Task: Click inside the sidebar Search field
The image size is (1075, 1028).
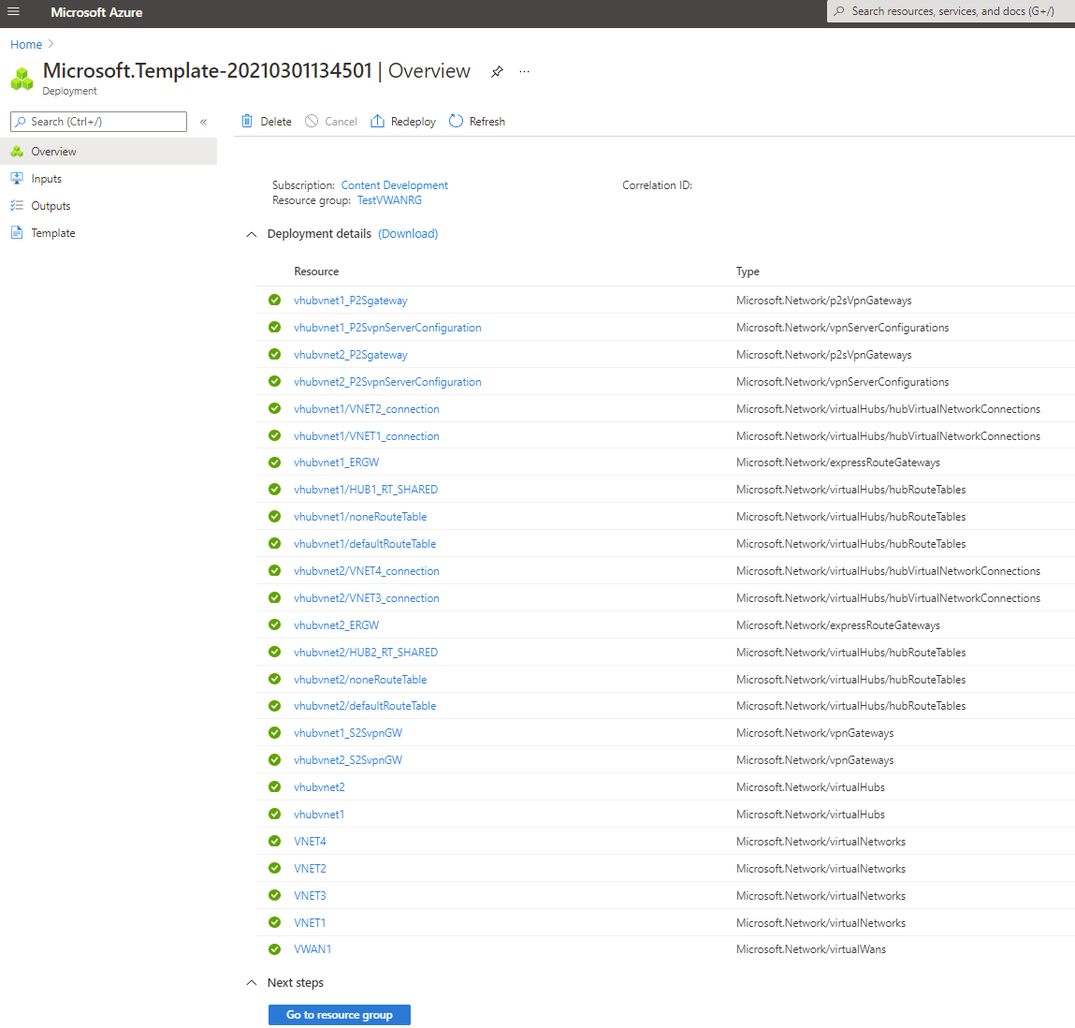Action: pyautogui.click(x=98, y=121)
